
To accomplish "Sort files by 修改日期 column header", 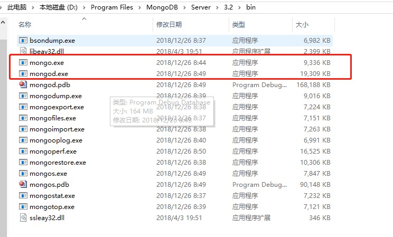I will click(169, 25).
